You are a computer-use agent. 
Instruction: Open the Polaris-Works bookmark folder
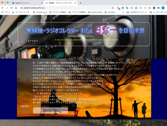pos(95,12)
